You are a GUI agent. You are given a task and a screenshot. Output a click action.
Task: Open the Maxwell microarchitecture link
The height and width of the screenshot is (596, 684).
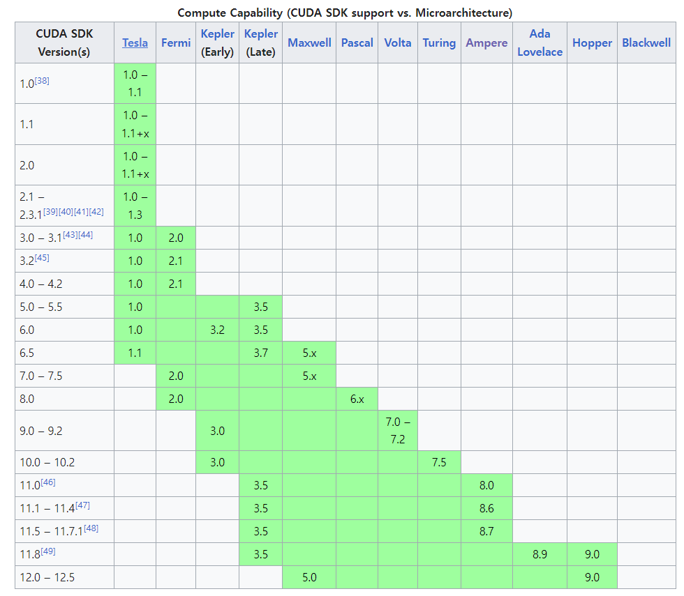tap(309, 43)
